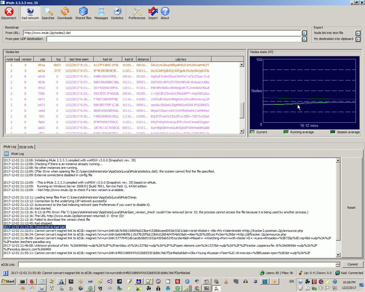Viewport: 365px width, 292px height.
Task: Open VLC media player from the taskbar
Action: point(226,281)
